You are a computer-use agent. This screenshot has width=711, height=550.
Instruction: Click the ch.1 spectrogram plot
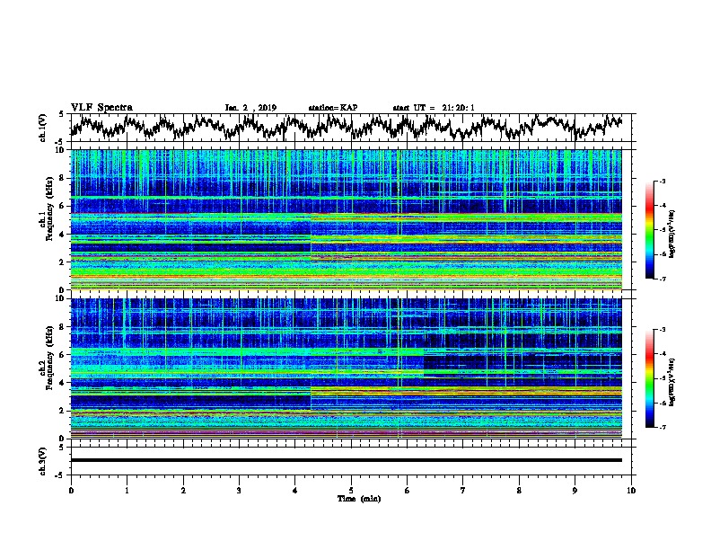[346, 219]
